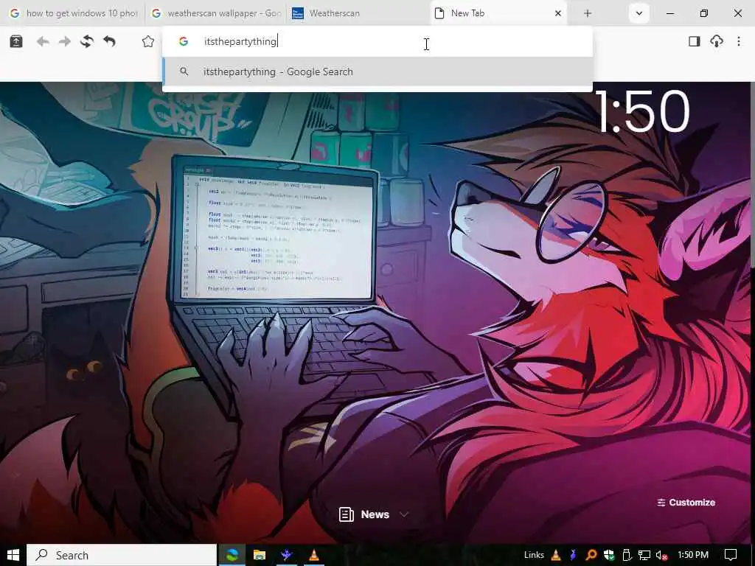Click the browser forward arrow
The height and width of the screenshot is (566, 755).
tap(65, 42)
